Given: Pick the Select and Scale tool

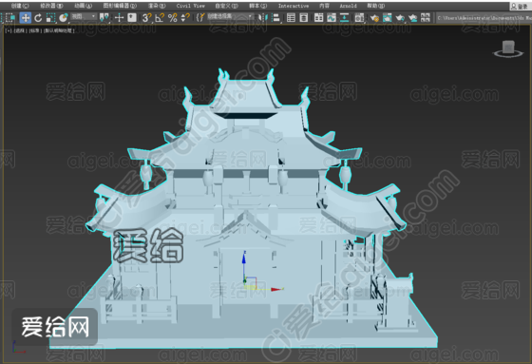Looking at the screenshot, I should point(50,18).
